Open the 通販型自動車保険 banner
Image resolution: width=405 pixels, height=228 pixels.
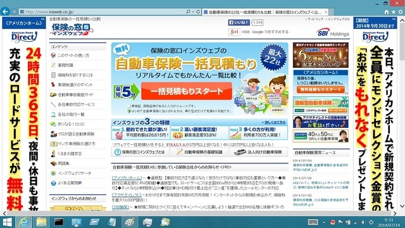pyautogui.click(x=321, y=105)
